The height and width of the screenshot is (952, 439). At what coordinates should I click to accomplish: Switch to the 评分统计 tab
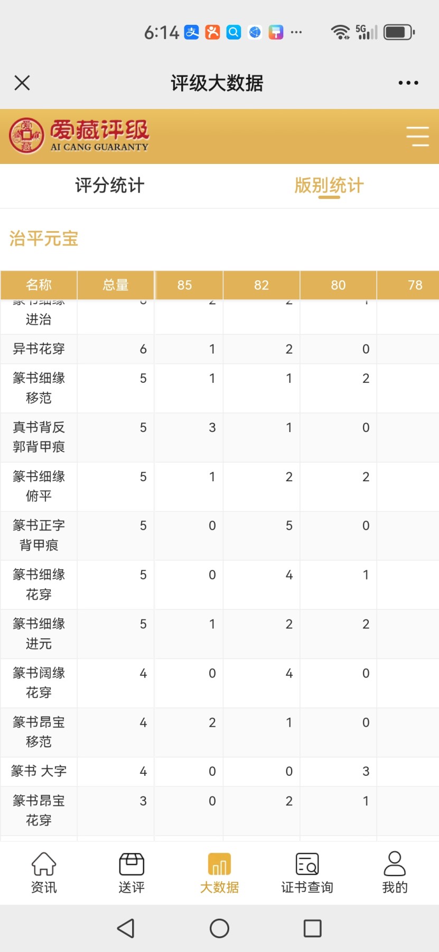[x=110, y=186]
